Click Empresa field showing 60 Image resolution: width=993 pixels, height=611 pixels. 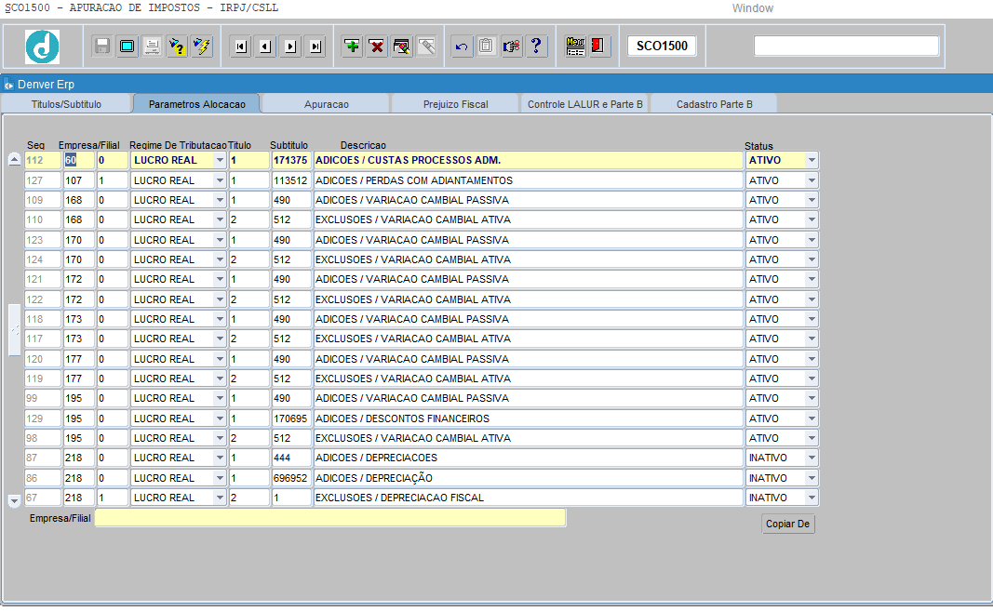78,161
